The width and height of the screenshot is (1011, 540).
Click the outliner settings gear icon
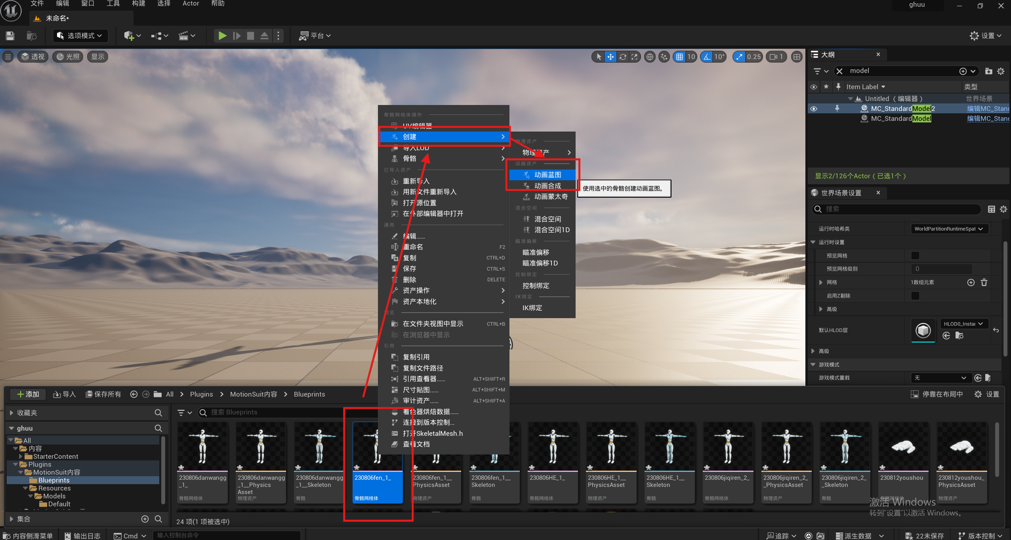click(1001, 71)
